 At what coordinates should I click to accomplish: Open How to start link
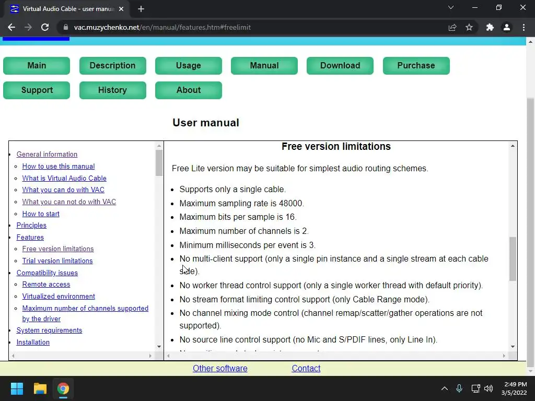pos(41,214)
